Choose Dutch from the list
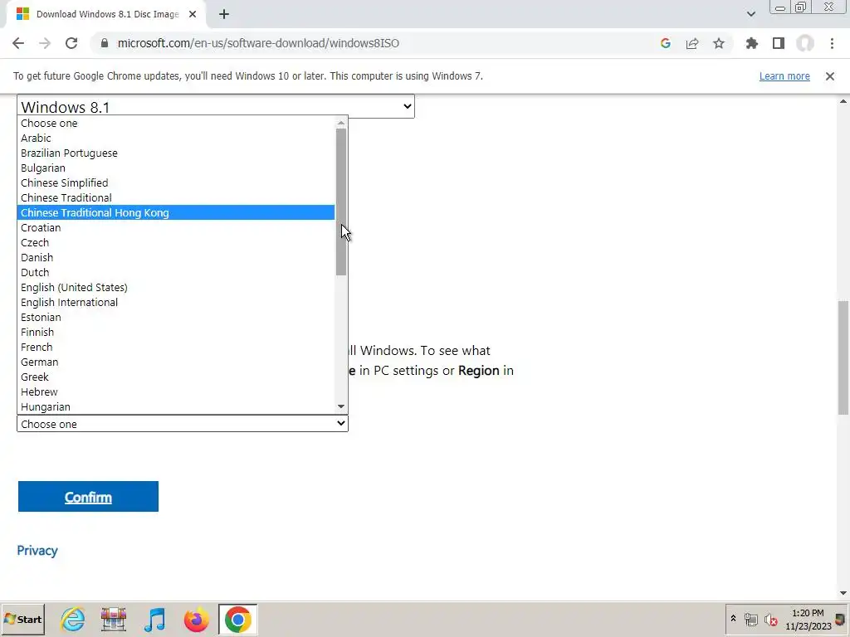The height and width of the screenshot is (637, 850). pyautogui.click(x=176, y=272)
